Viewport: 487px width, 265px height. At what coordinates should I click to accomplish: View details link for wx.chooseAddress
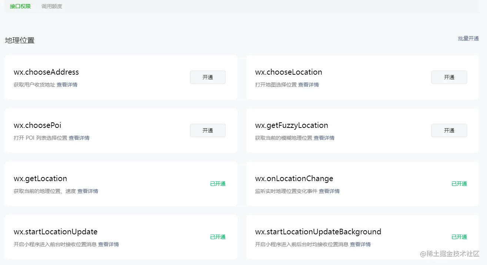[67, 85]
